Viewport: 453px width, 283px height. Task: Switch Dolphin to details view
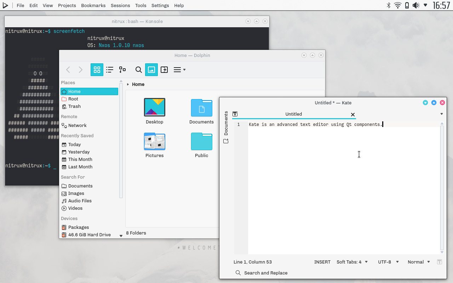click(110, 70)
